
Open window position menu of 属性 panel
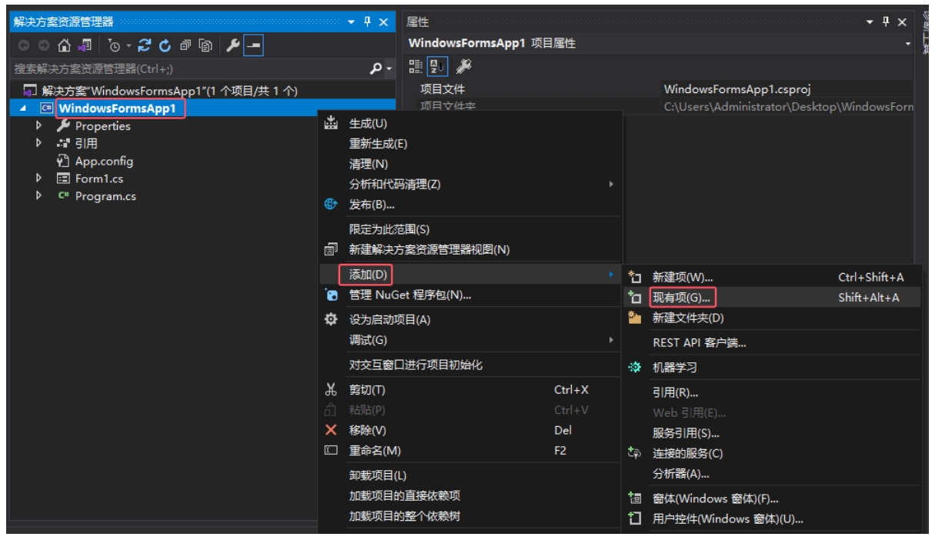[x=870, y=22]
